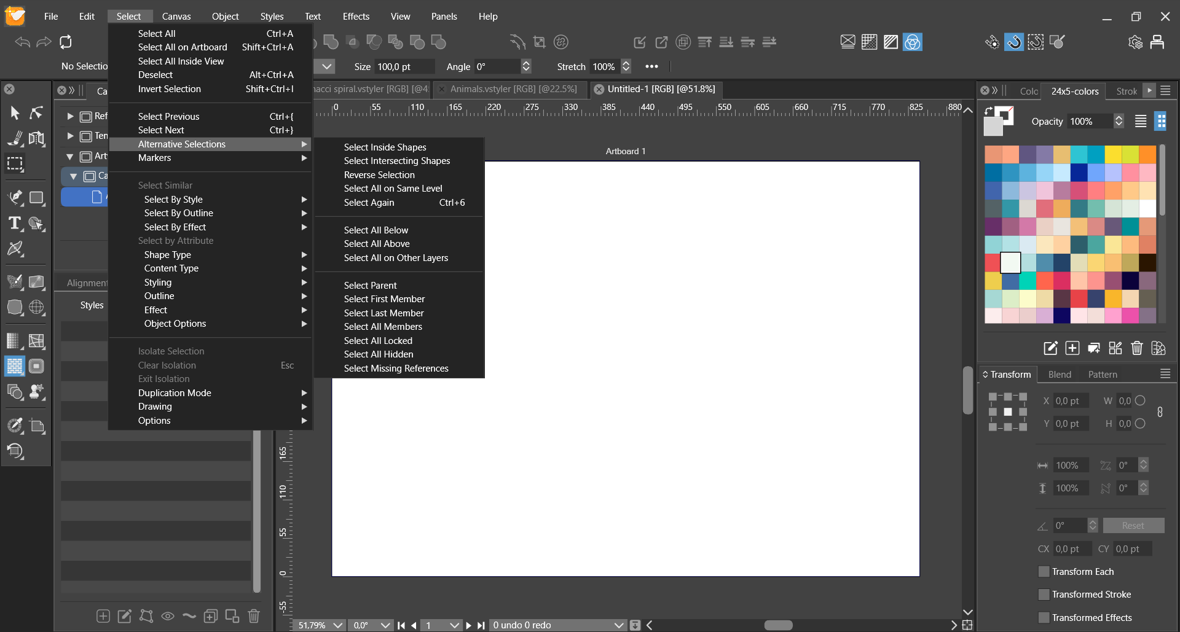Screen dimensions: 1180x632
Task: Choose Select Inside Shapes menu entry
Action: coord(385,147)
